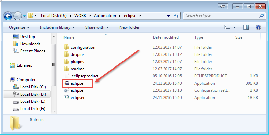
Task: Sort by the Type column header
Action: tap(199, 37)
